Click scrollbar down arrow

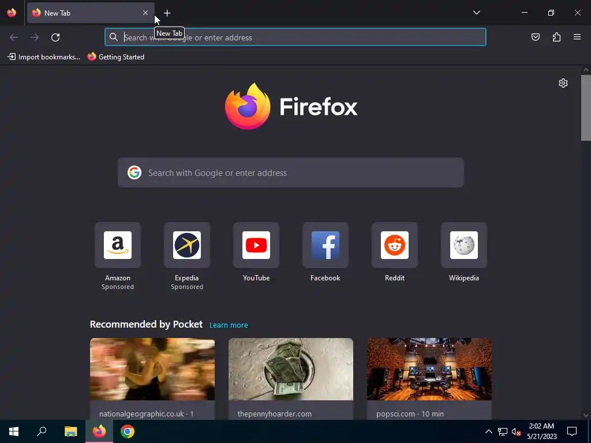click(x=586, y=415)
